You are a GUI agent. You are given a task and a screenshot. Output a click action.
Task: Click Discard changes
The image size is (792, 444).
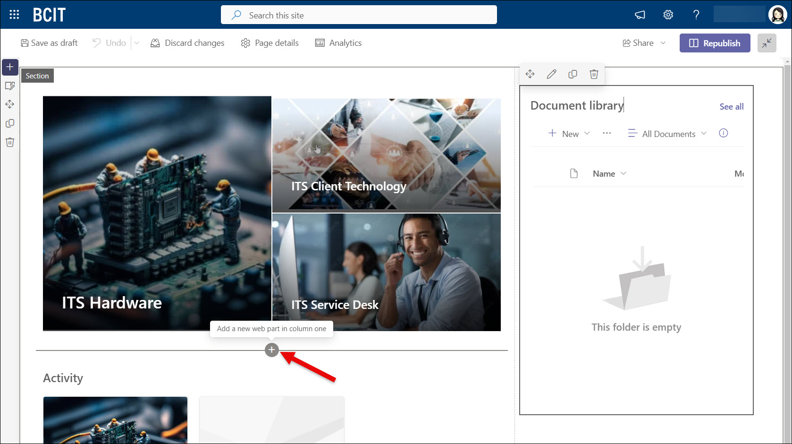coord(187,43)
